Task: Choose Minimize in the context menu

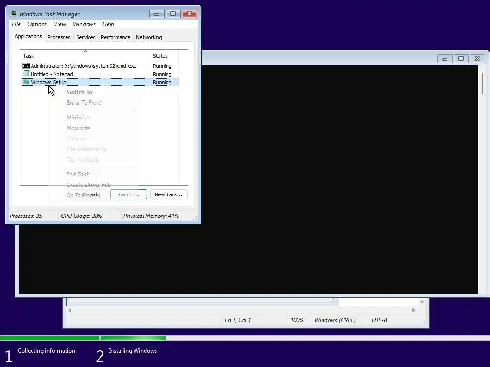Action: point(78,118)
